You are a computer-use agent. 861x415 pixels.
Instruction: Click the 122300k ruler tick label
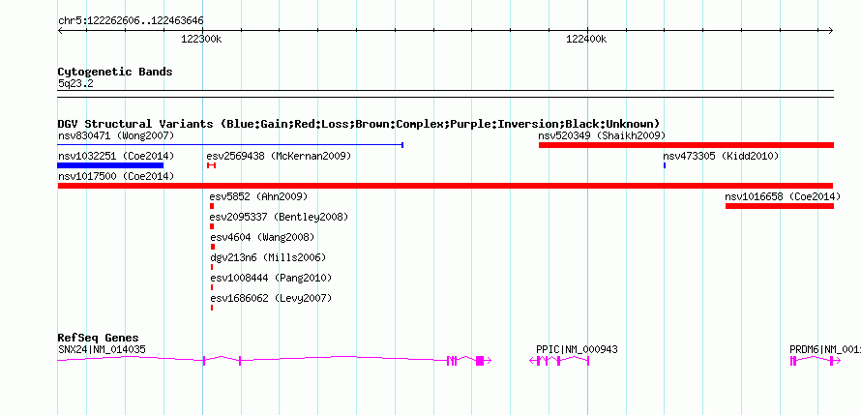click(201, 39)
